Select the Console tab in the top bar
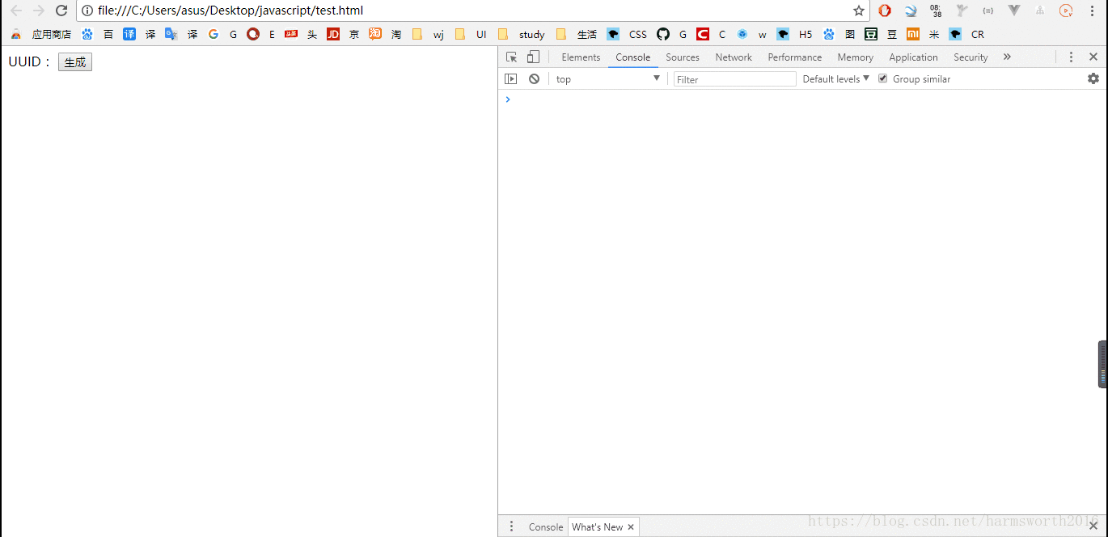The height and width of the screenshot is (537, 1108). [632, 57]
